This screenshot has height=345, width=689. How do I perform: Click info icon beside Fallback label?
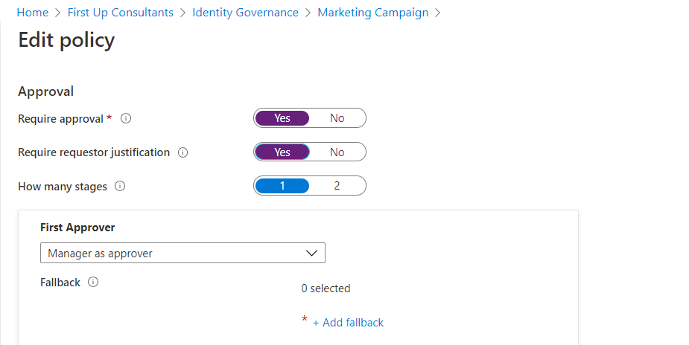93,283
